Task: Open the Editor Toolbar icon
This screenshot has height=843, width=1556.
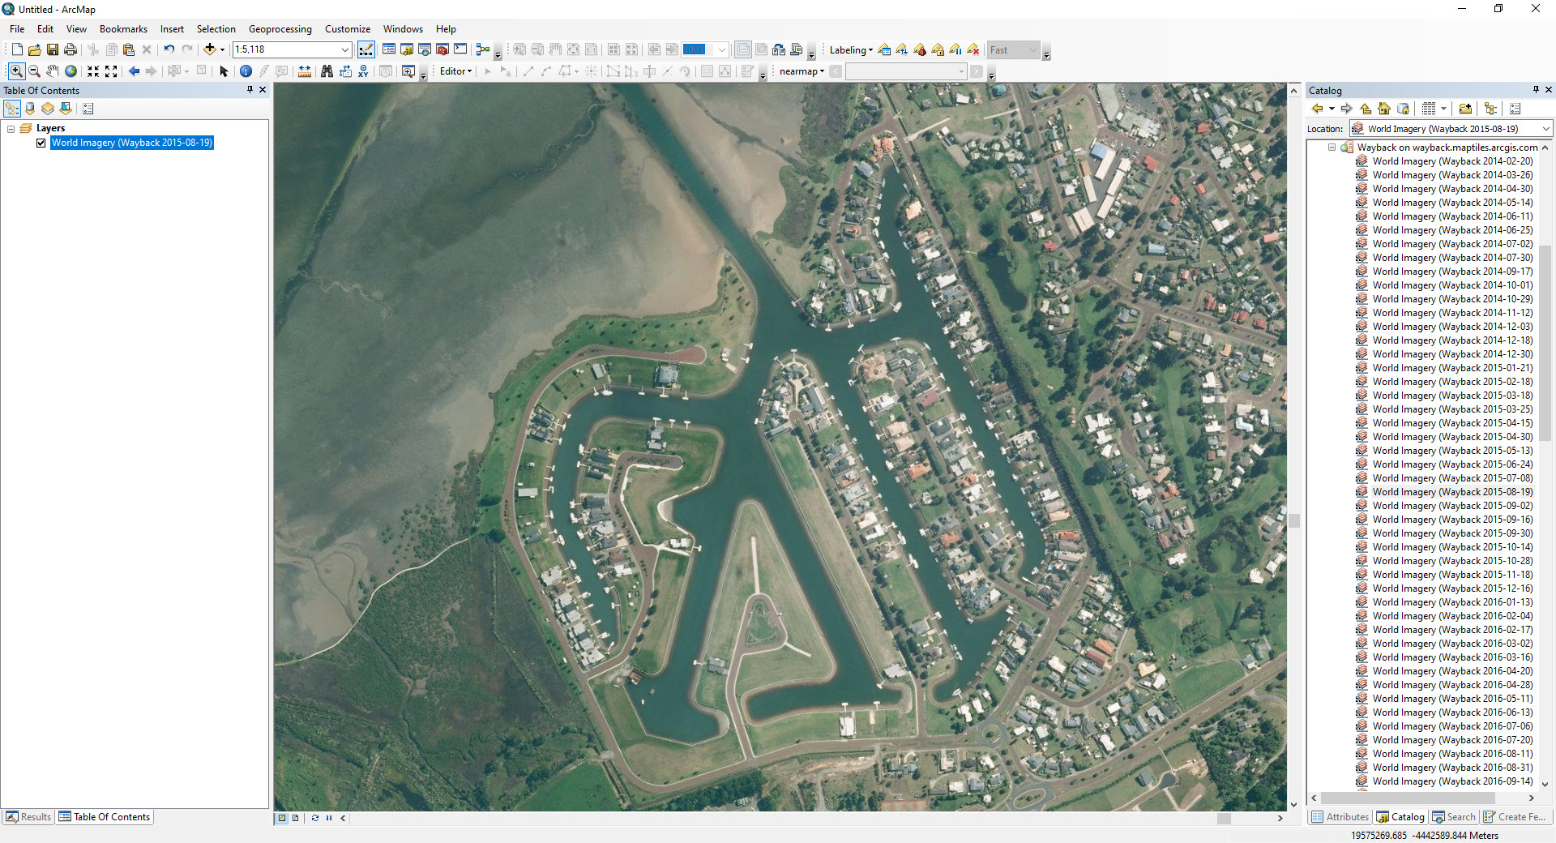Action: click(x=366, y=49)
